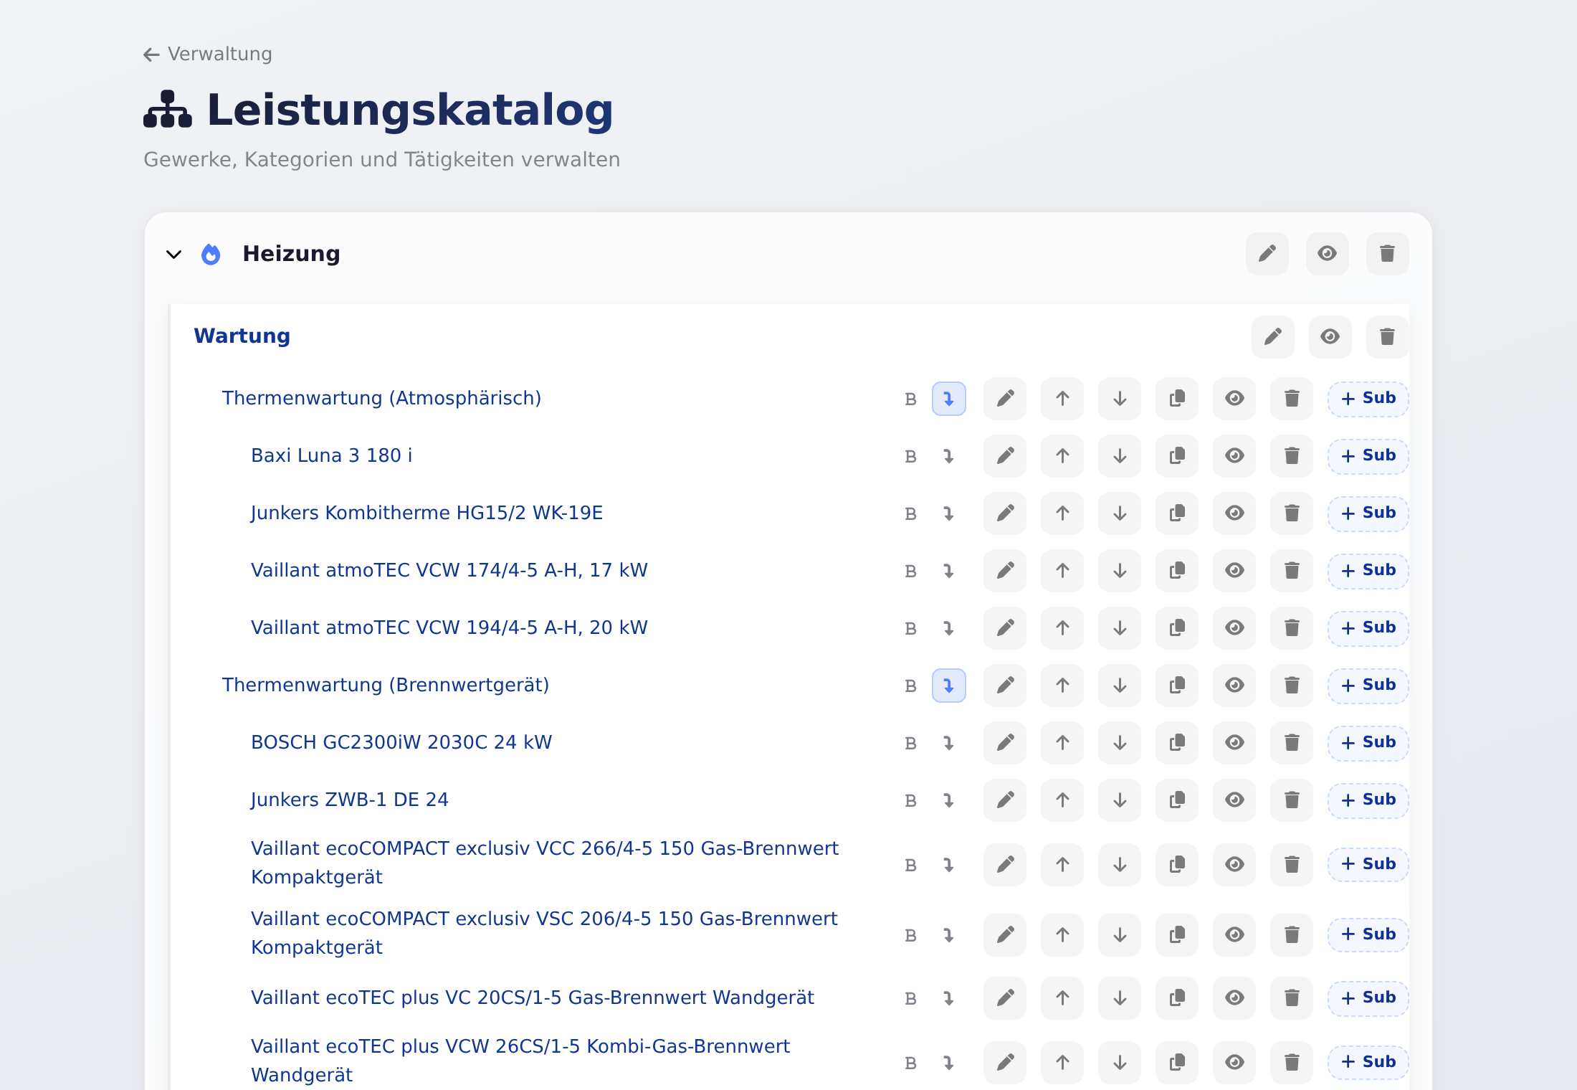Toggle visibility of BOSCH GC2300iW 2030C
This screenshot has width=1577, height=1090.
(1234, 743)
